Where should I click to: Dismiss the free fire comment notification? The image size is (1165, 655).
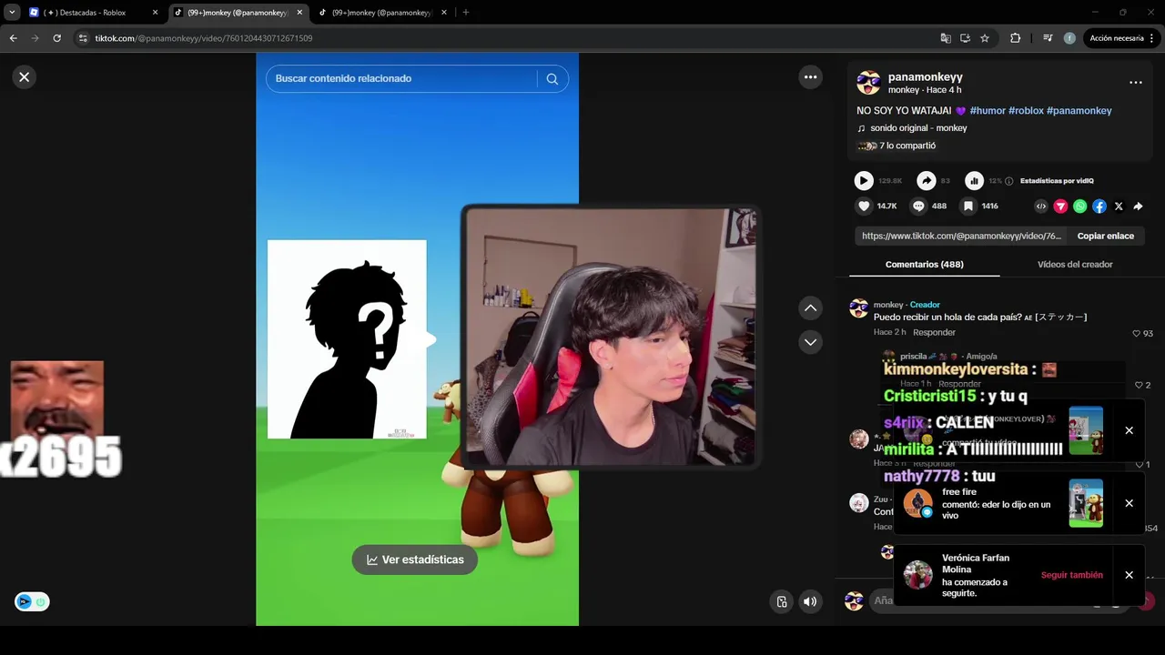[1129, 503]
